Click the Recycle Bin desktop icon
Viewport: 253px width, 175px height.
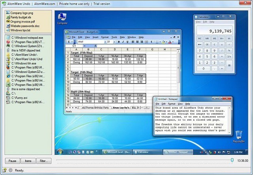(239, 137)
